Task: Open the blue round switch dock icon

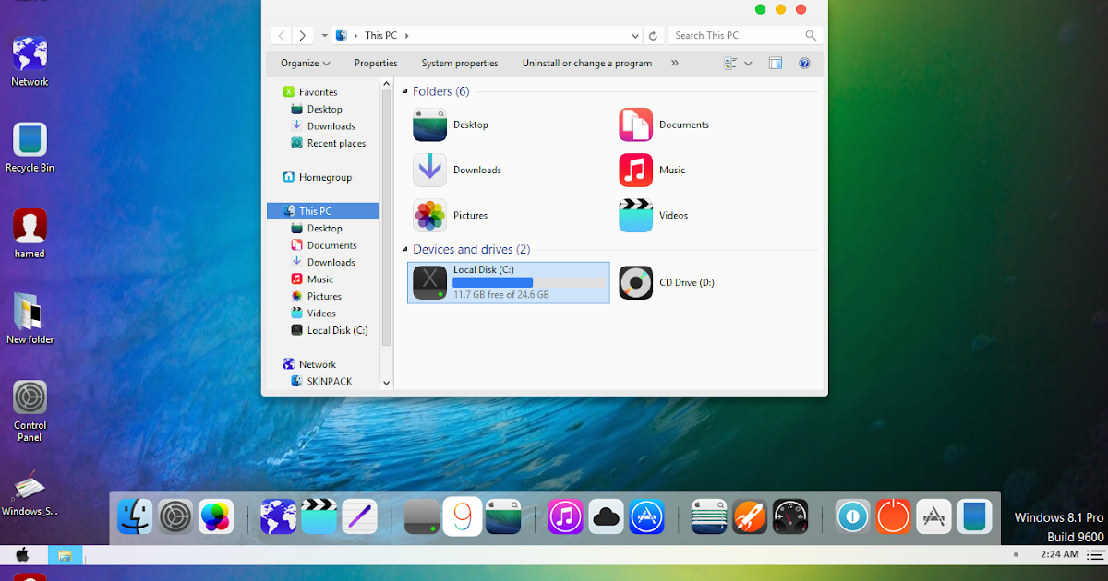Action: [x=852, y=516]
